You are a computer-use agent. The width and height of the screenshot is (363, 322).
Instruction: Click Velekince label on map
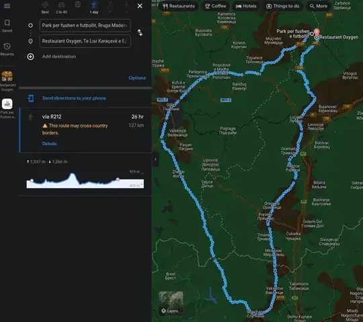coord(177,133)
